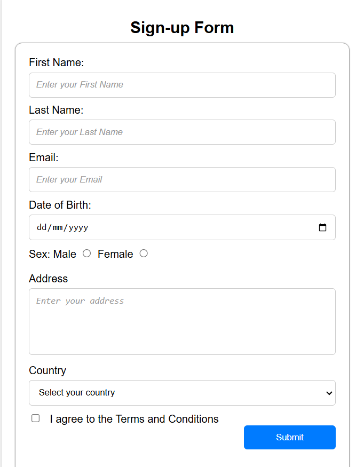Click the 'First Name:' label

point(57,62)
